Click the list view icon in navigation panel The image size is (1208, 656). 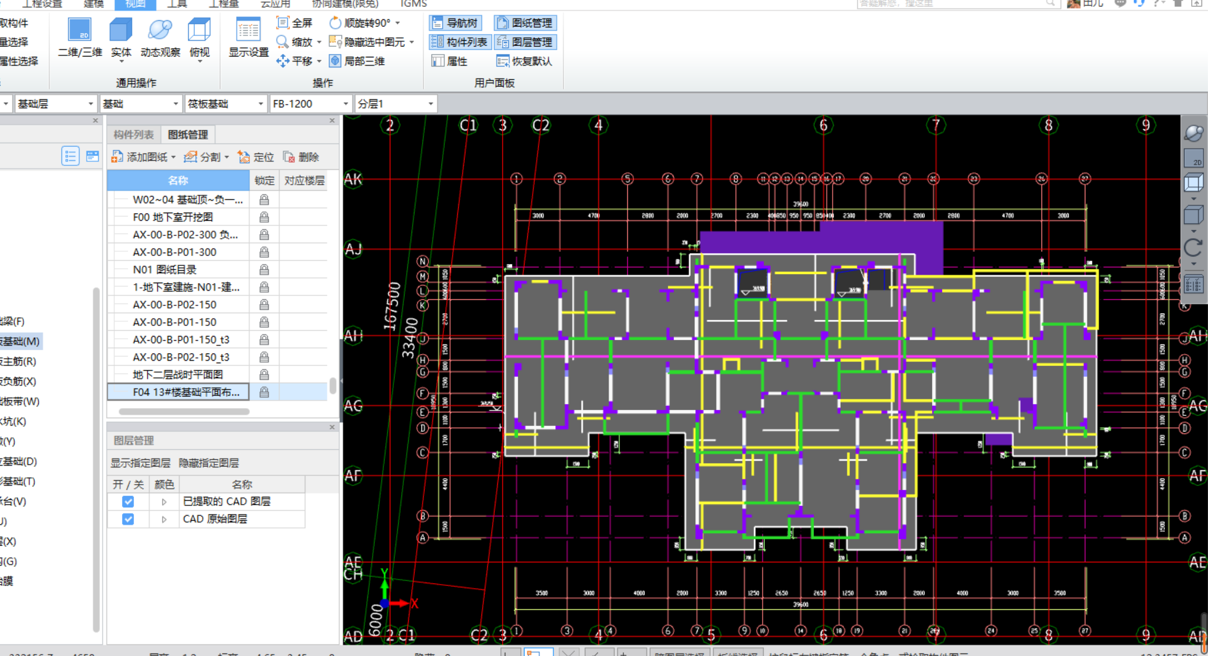pos(70,156)
